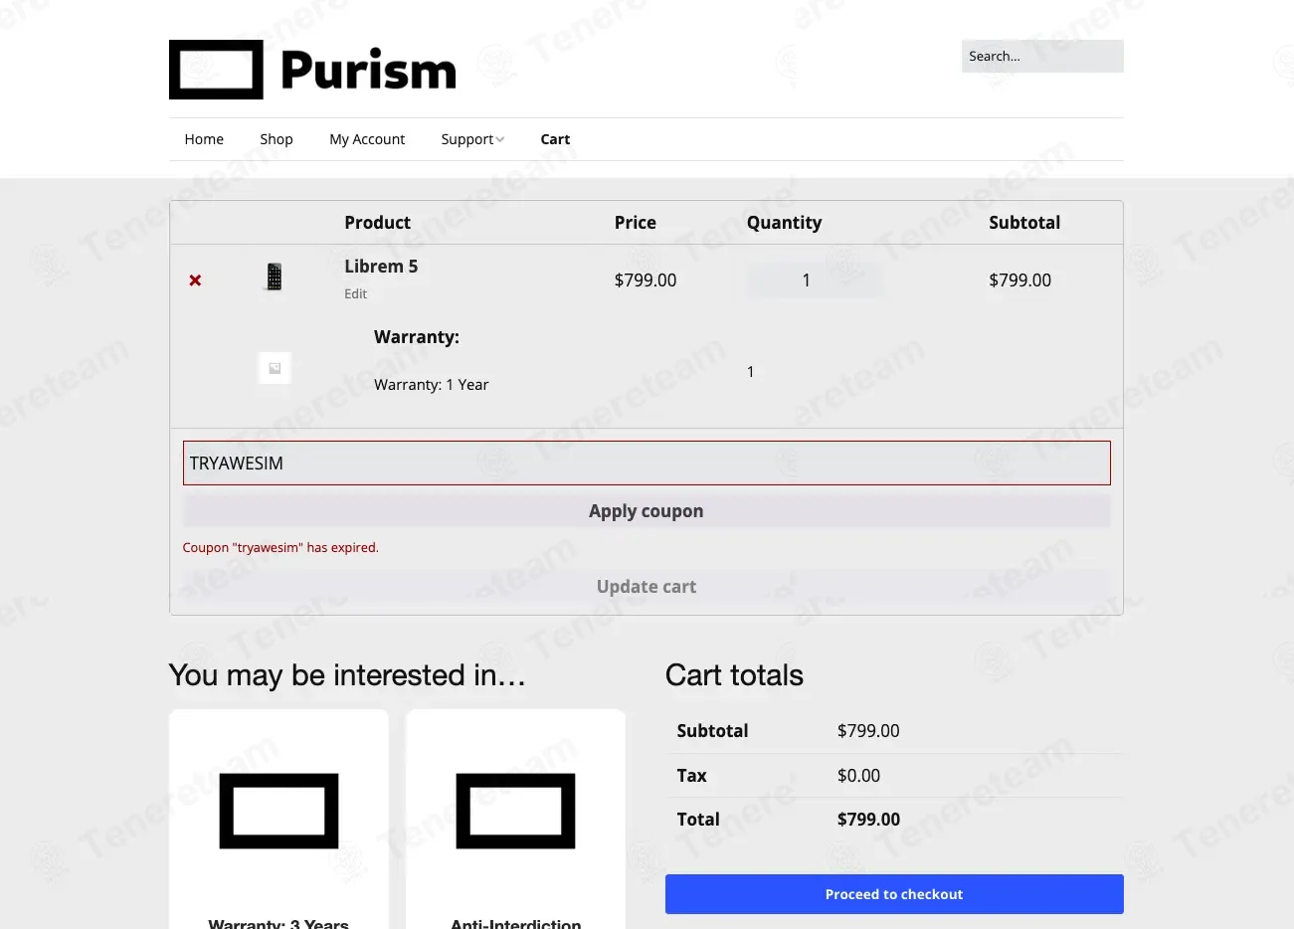The height and width of the screenshot is (929, 1294).
Task: Open the Librem 5 product link
Action: tap(381, 266)
